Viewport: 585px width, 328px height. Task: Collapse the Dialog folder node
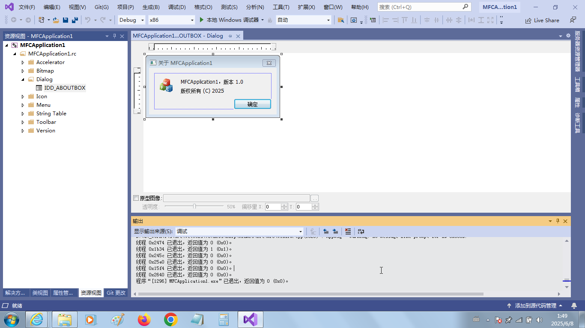pos(23,79)
